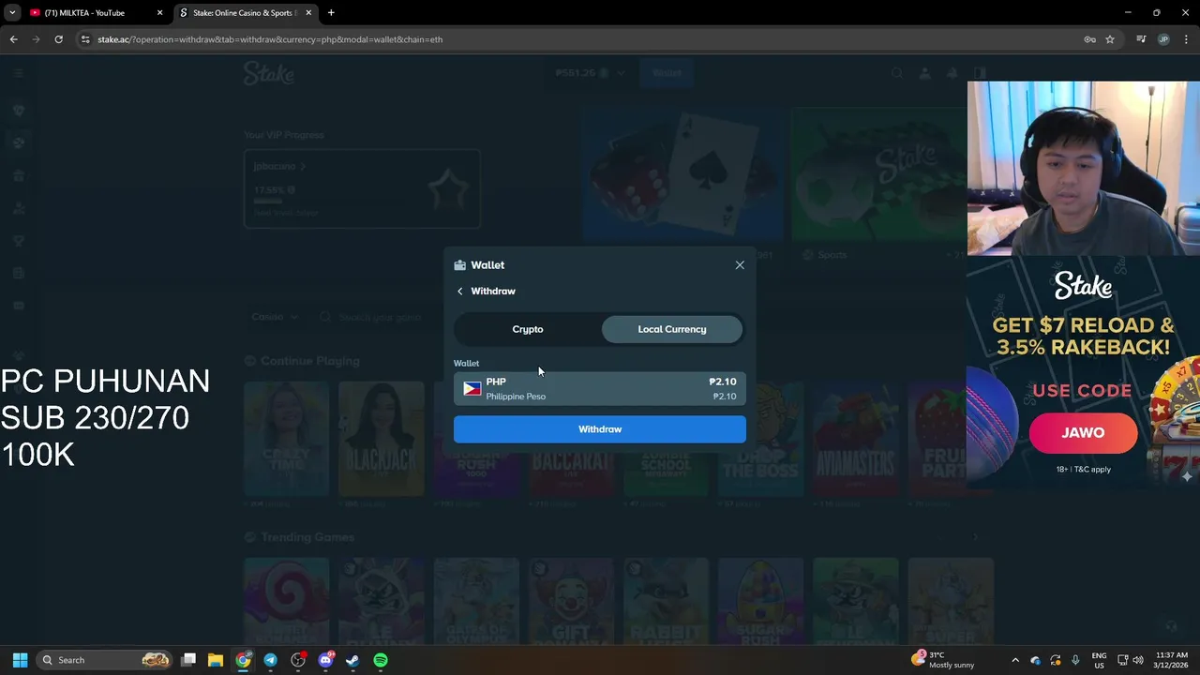
Task: Open the dimmed balance dropdown in Stake header
Action: coord(590,73)
